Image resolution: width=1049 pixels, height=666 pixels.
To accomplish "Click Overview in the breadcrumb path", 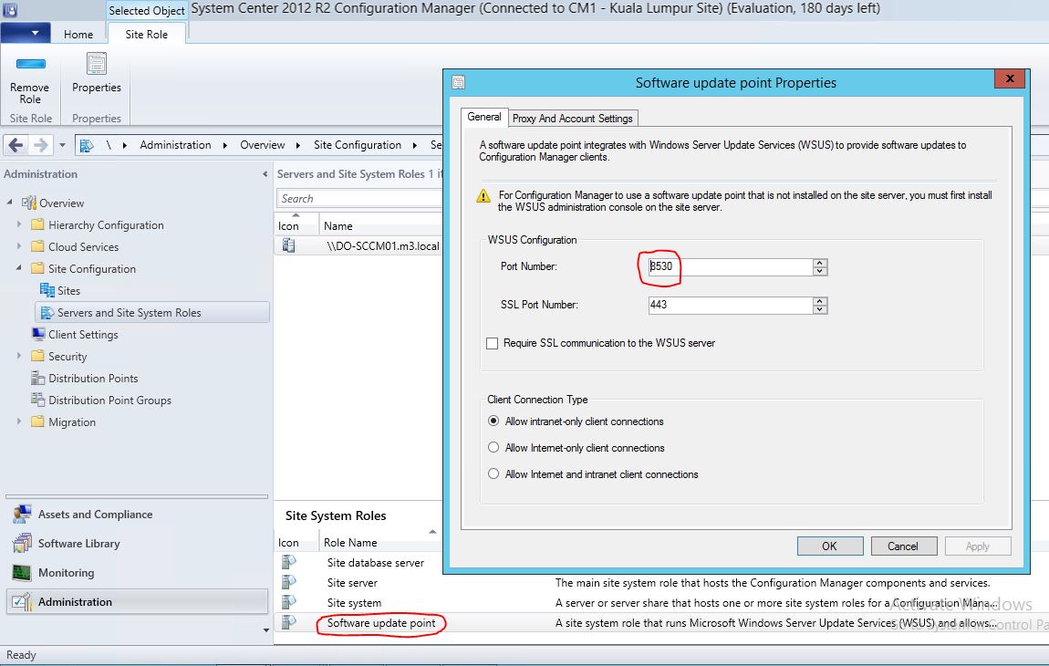I will [x=263, y=144].
